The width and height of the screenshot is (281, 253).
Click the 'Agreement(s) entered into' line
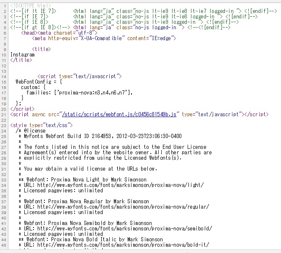coord(115,153)
